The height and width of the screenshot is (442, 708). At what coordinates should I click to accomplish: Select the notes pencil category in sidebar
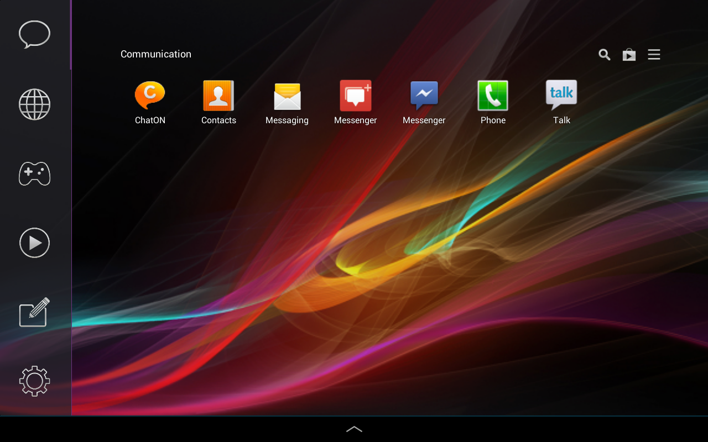pos(35,312)
